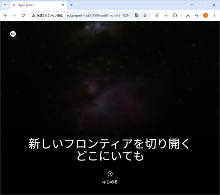Click the はじめる text button
Screen dimensions: 220x195
110,182
